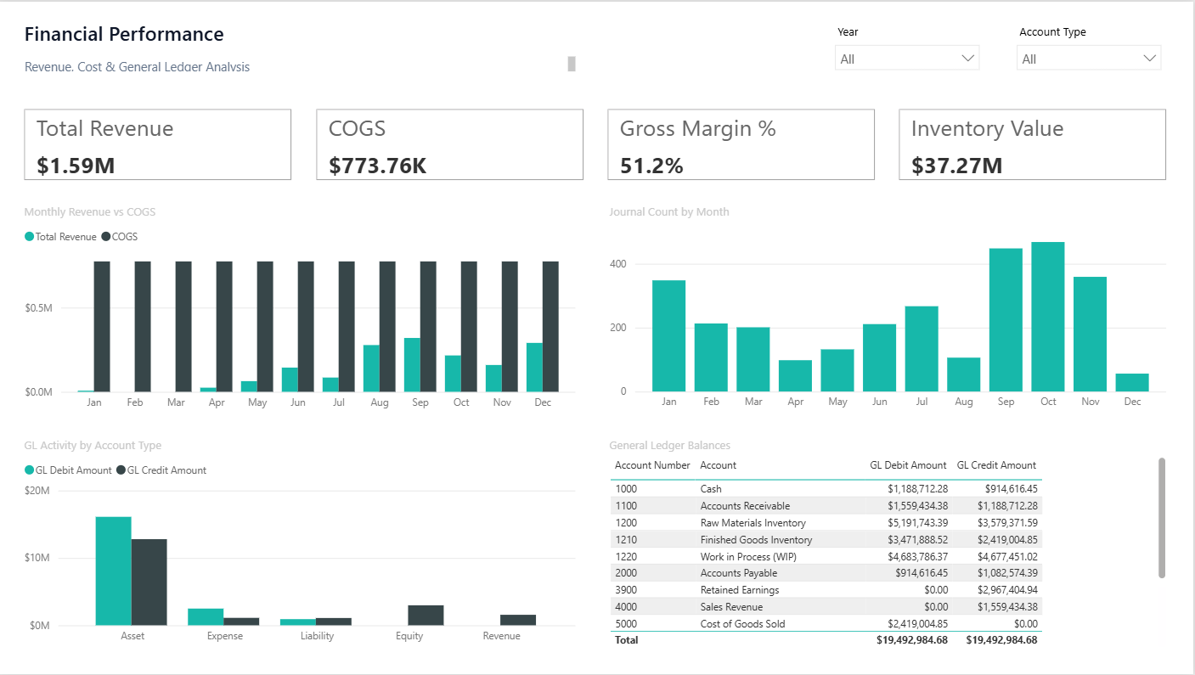Click September Total Revenue bar in Monthly chart
Viewport: 1195px width, 675px height.
[x=412, y=365]
